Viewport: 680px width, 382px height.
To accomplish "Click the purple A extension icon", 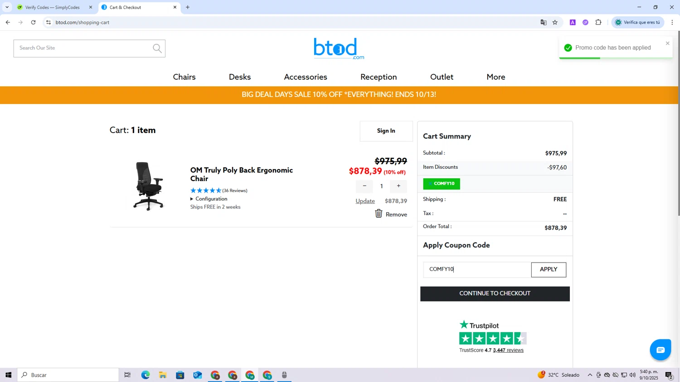I will click(573, 22).
